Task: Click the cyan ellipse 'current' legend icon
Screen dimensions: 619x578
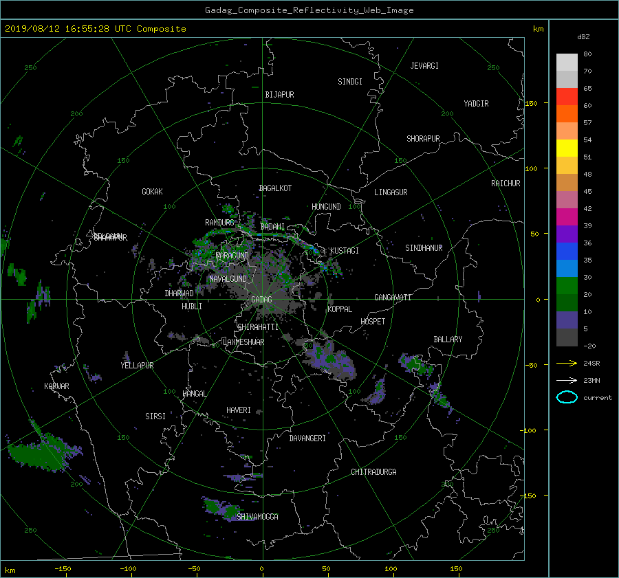Action: click(x=567, y=397)
